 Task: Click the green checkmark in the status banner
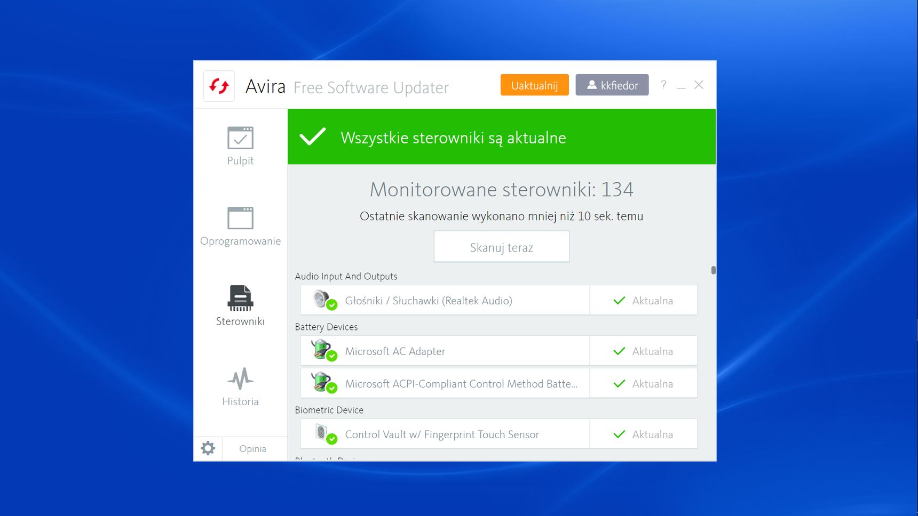(x=313, y=136)
